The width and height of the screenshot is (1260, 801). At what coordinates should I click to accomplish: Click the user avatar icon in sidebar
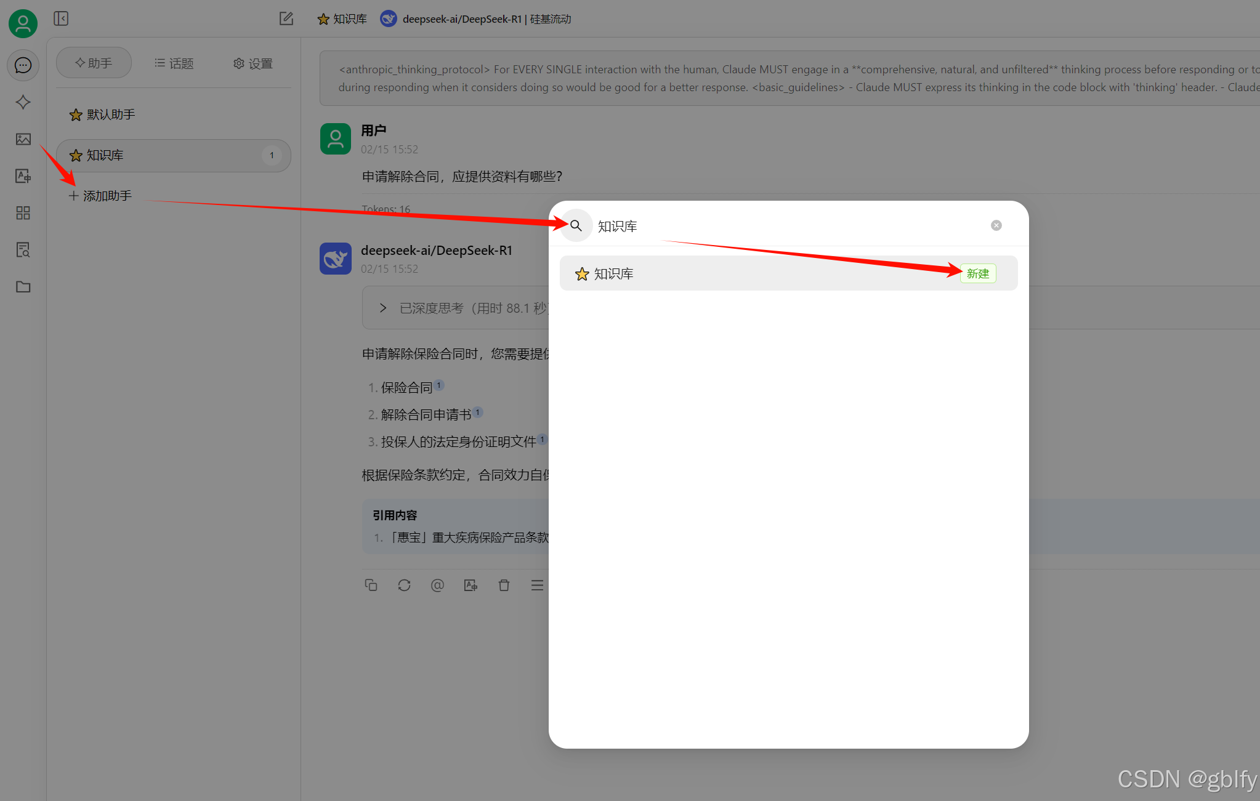pyautogui.click(x=23, y=23)
